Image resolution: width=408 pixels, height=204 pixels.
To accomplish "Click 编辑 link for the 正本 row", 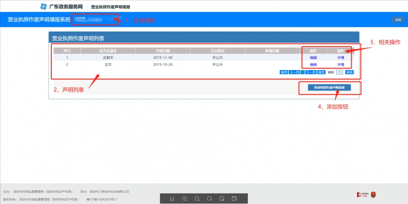I will click(x=313, y=65).
